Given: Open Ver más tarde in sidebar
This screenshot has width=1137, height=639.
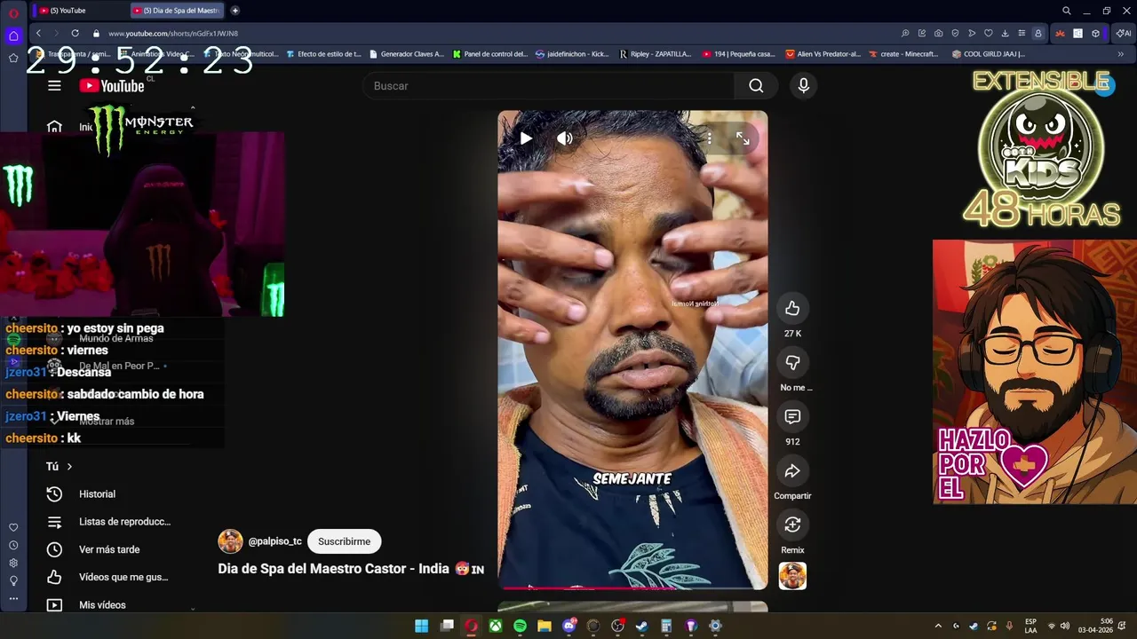Looking at the screenshot, I should (109, 549).
